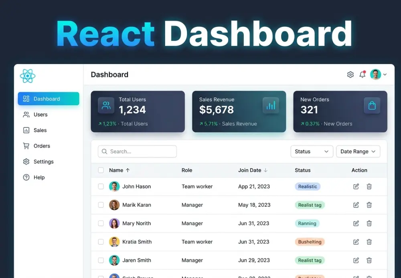Viewport: 401px width, 278px height.
Task: Click Jaren Smith's Realist tag badge
Action: tap(310, 260)
